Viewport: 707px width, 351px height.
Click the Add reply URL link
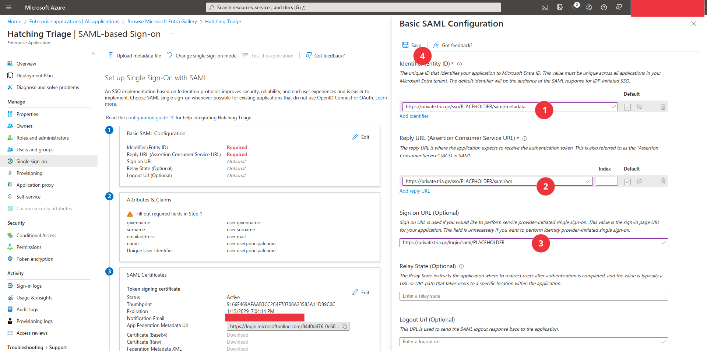click(415, 191)
